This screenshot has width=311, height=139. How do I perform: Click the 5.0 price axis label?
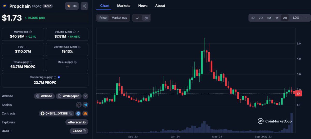[299, 44]
